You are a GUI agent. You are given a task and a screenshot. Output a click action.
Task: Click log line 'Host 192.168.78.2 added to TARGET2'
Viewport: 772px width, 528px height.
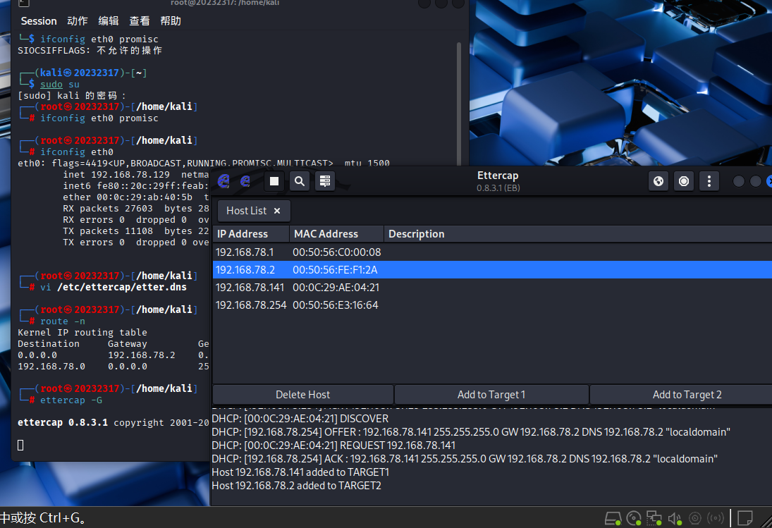click(296, 486)
